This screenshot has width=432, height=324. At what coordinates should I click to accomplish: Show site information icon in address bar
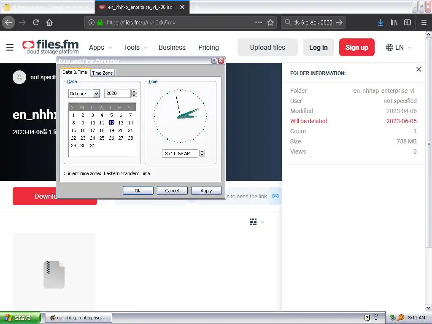pyautogui.click(x=92, y=23)
